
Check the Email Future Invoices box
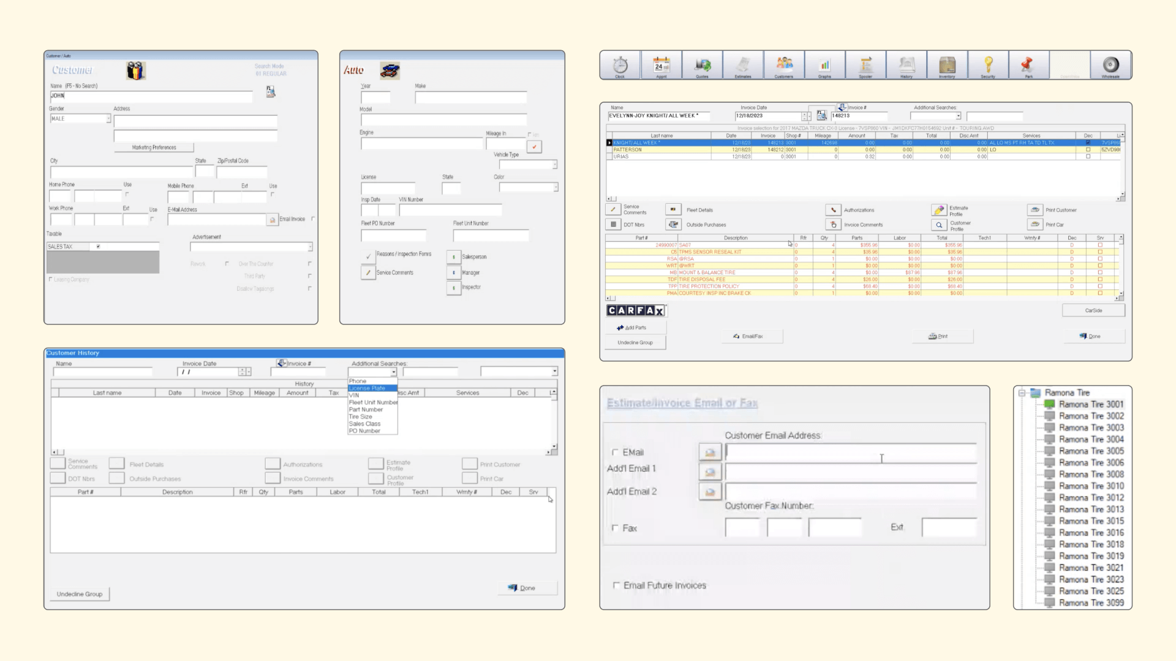coord(616,585)
